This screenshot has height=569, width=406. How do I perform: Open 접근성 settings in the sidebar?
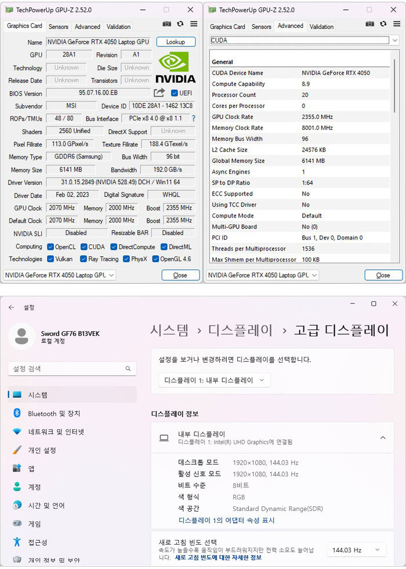[x=72, y=542]
